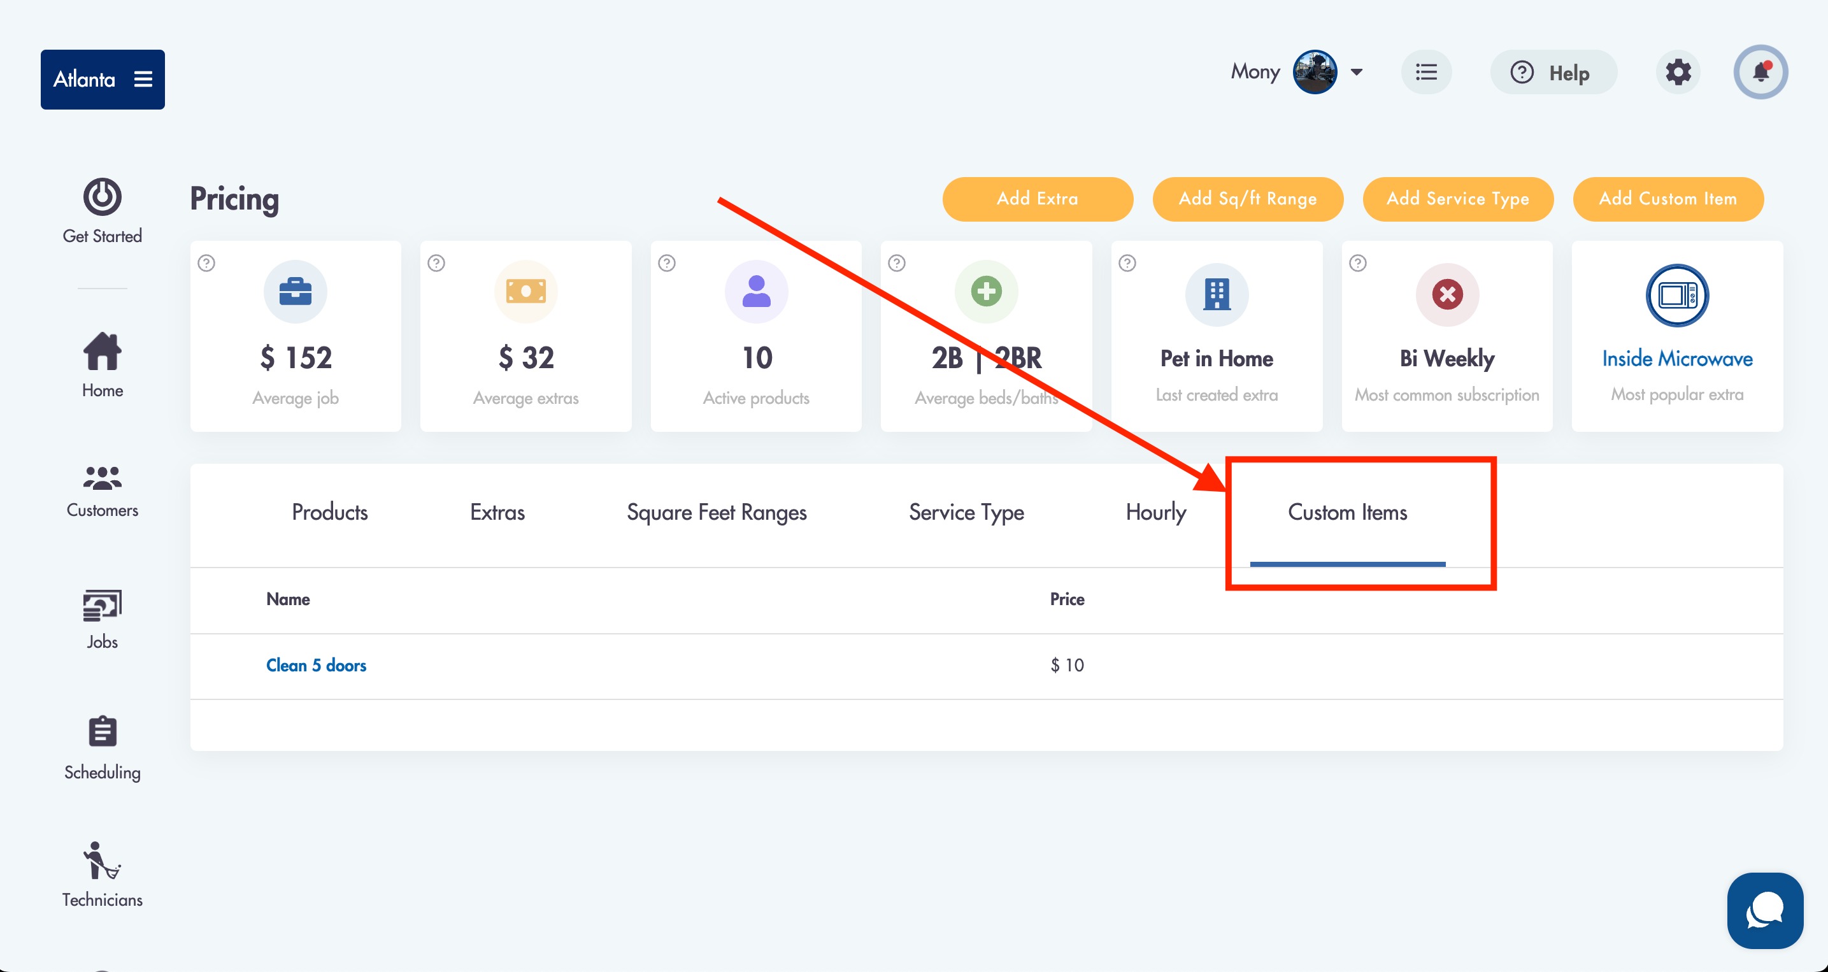Open the list view icon in header
Viewport: 1828px width, 972px height.
click(1425, 73)
